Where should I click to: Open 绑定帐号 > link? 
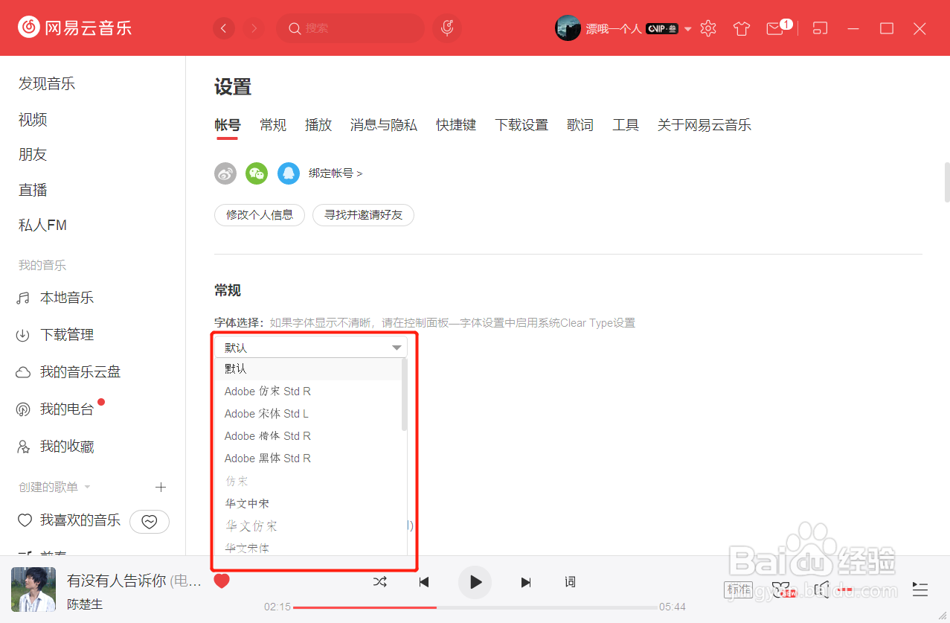(336, 173)
